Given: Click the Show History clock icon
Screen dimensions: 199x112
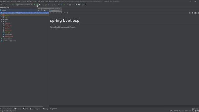Looking at the screenshot, I should pyautogui.click(x=70, y=5).
